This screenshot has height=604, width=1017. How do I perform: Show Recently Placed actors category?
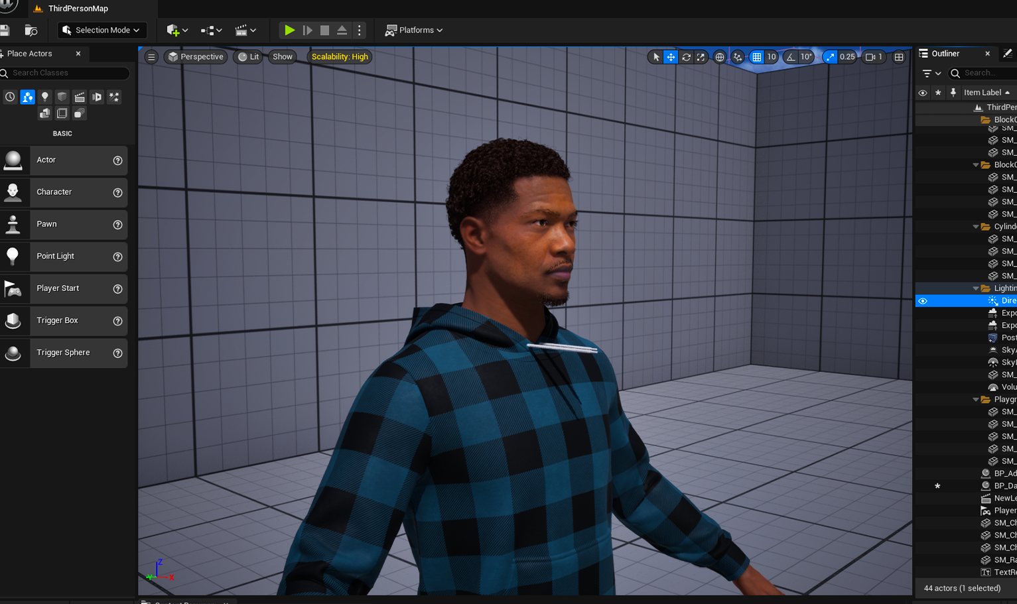pyautogui.click(x=10, y=97)
